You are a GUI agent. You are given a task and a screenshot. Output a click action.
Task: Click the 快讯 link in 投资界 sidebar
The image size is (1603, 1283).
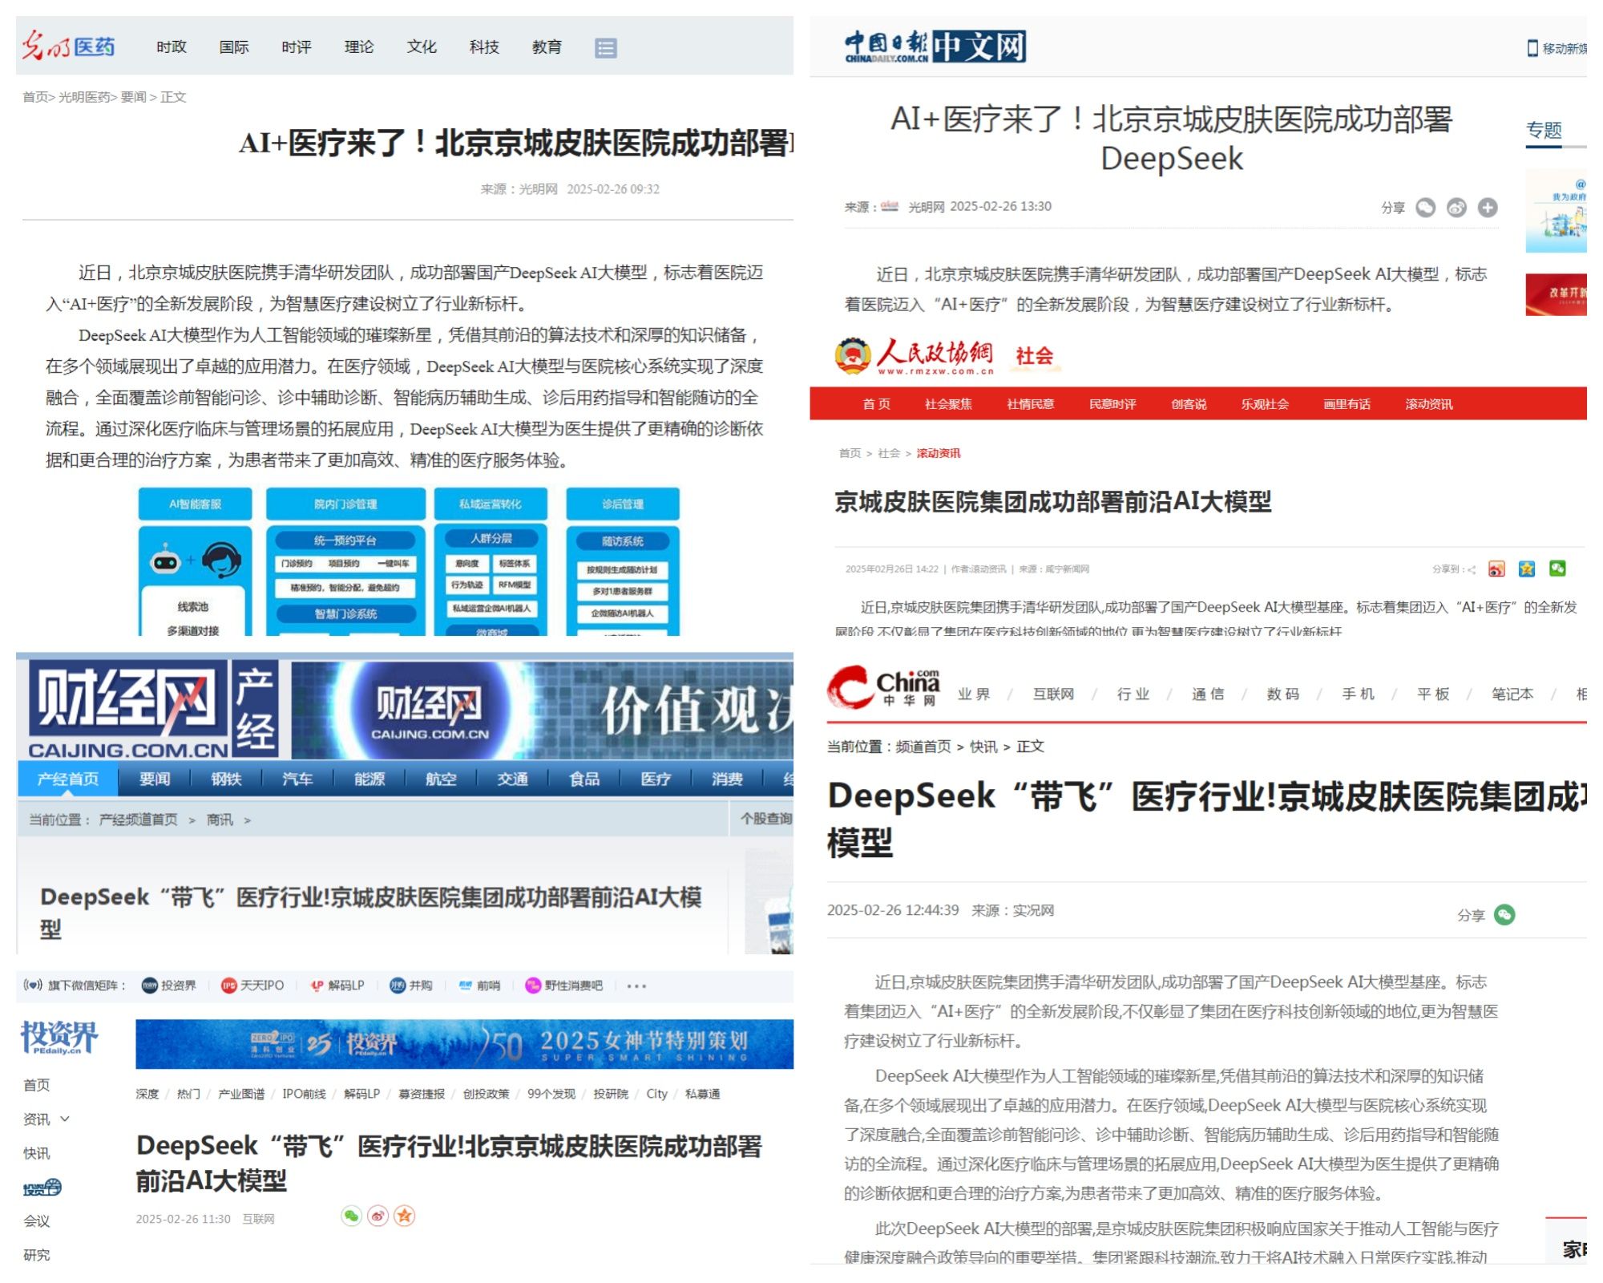36,1153
